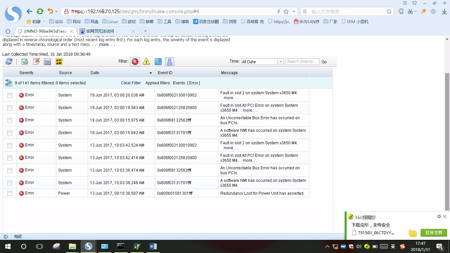Select checkbox for 19 Jun 03:00:20.036 row
Image resolution: width=450 pixels, height=253 pixels.
click(x=10, y=95)
